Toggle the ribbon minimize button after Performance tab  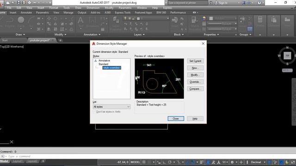[194, 12]
